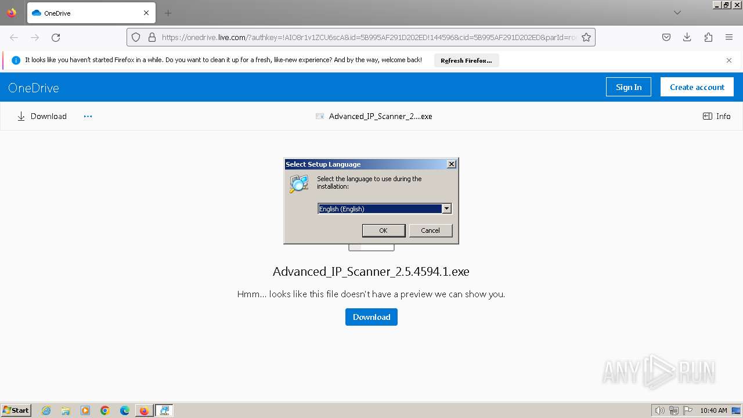Open the Info pane
This screenshot has height=418, width=743.
[x=717, y=116]
